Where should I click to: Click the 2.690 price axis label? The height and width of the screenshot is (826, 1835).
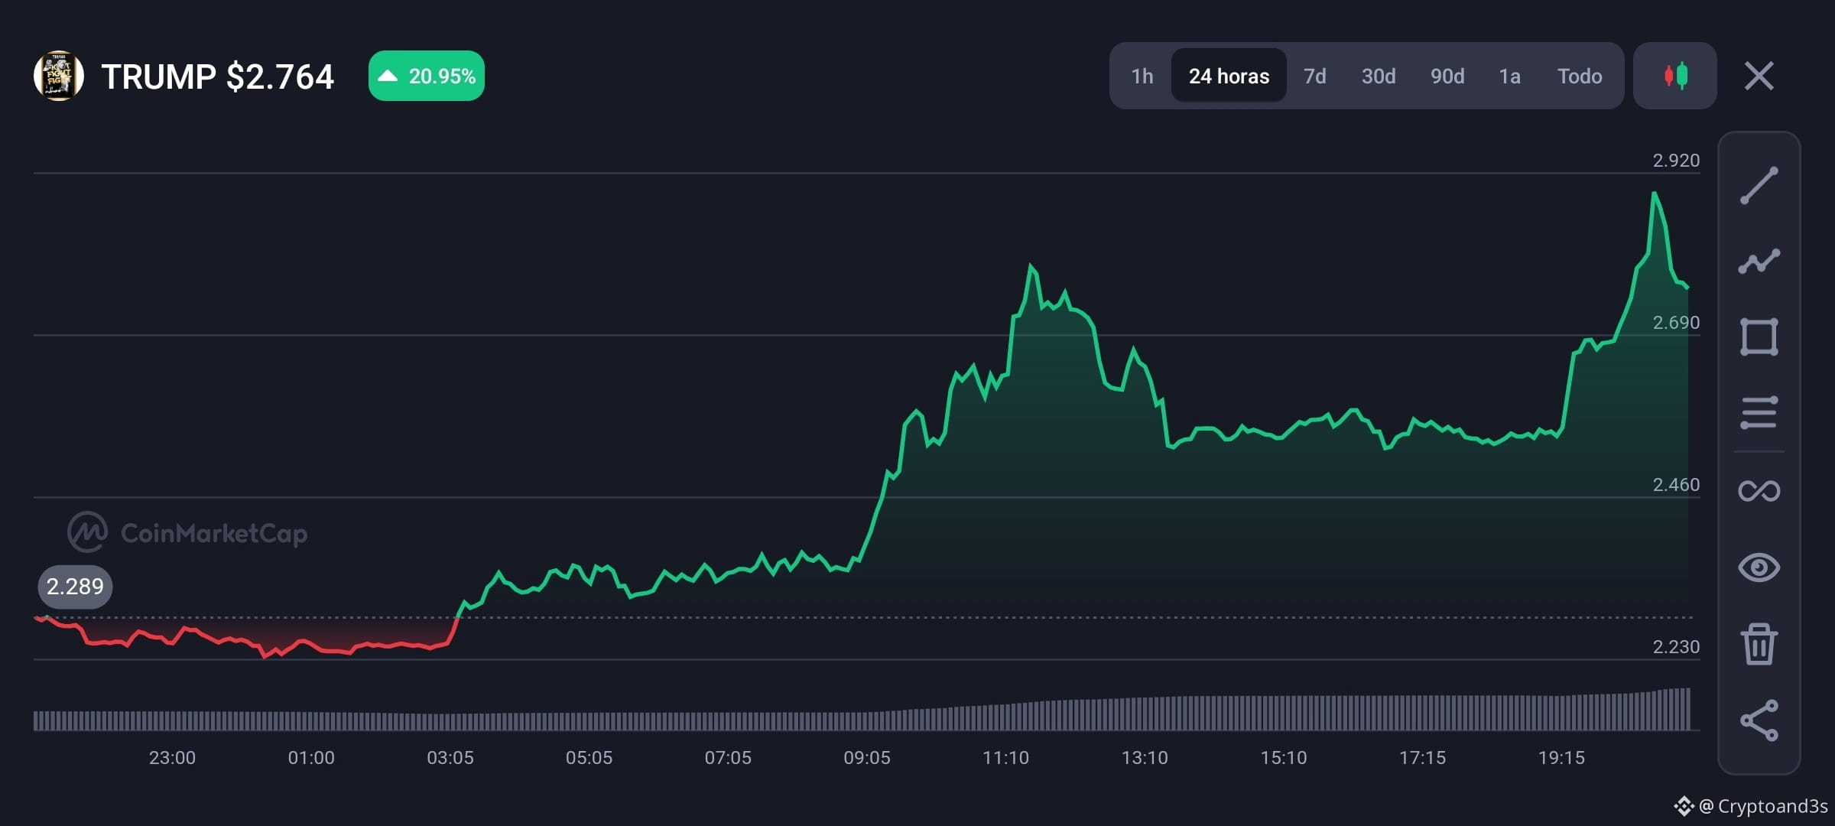point(1676,323)
